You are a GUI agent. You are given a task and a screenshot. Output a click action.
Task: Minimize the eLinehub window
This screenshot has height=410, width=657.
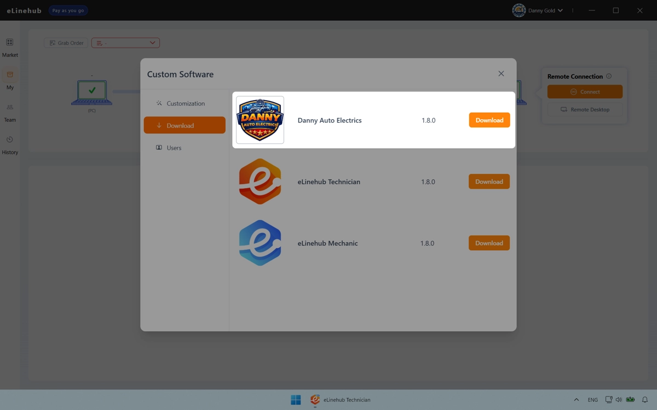point(592,10)
